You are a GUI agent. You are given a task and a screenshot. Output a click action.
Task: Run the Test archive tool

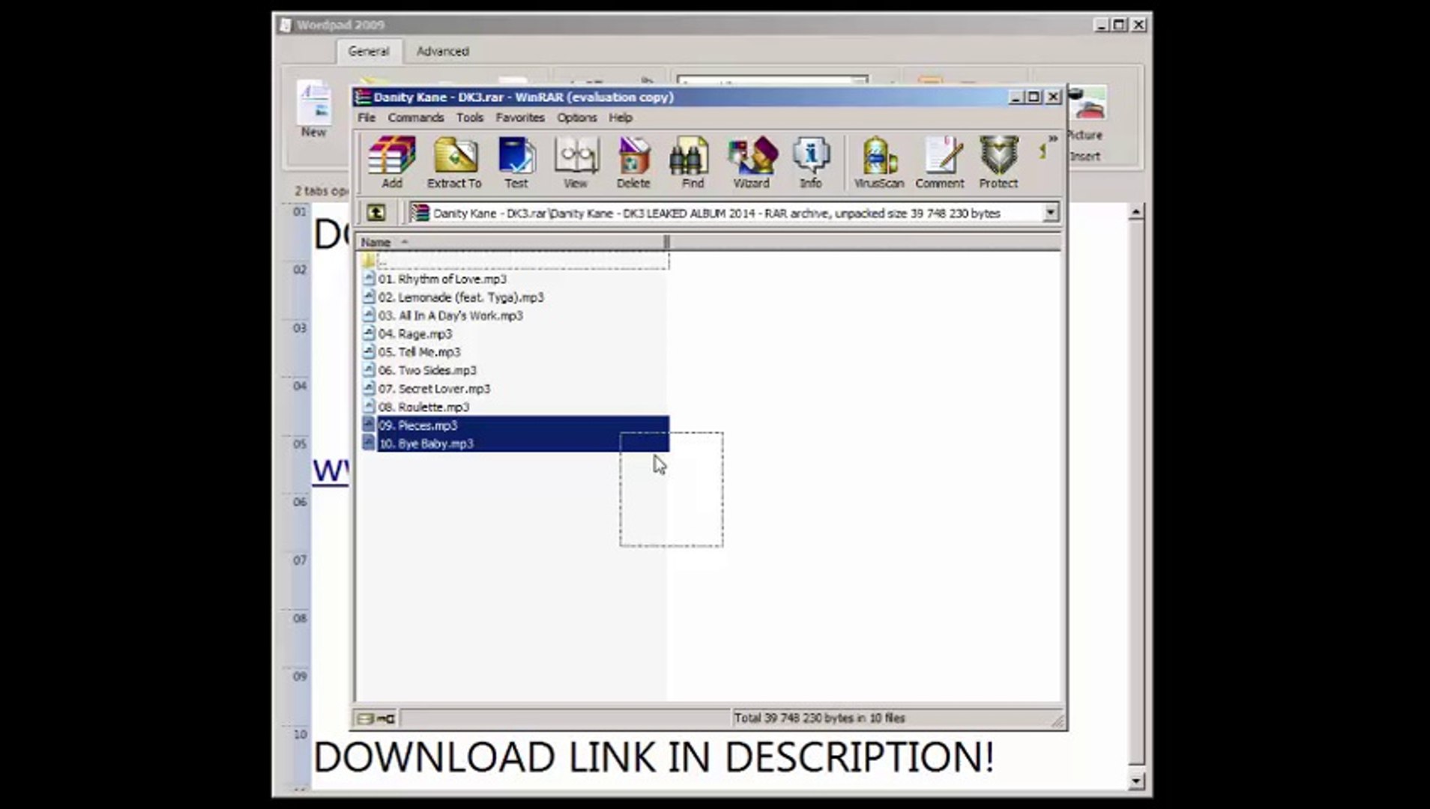click(516, 162)
